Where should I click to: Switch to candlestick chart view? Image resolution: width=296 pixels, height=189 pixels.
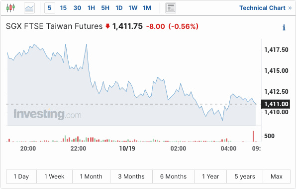[x=10, y=8]
